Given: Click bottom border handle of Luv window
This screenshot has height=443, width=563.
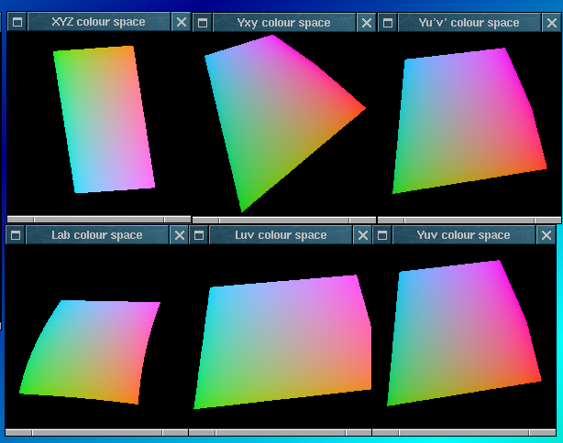Looking at the screenshot, I should pyautogui.click(x=281, y=433).
